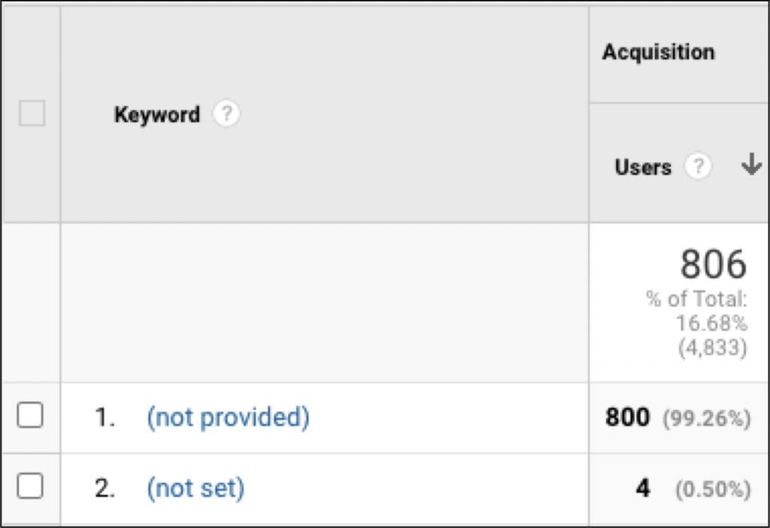This screenshot has height=528, width=770.
Task: Click the help icon next to Keyword
Action: coord(226,114)
